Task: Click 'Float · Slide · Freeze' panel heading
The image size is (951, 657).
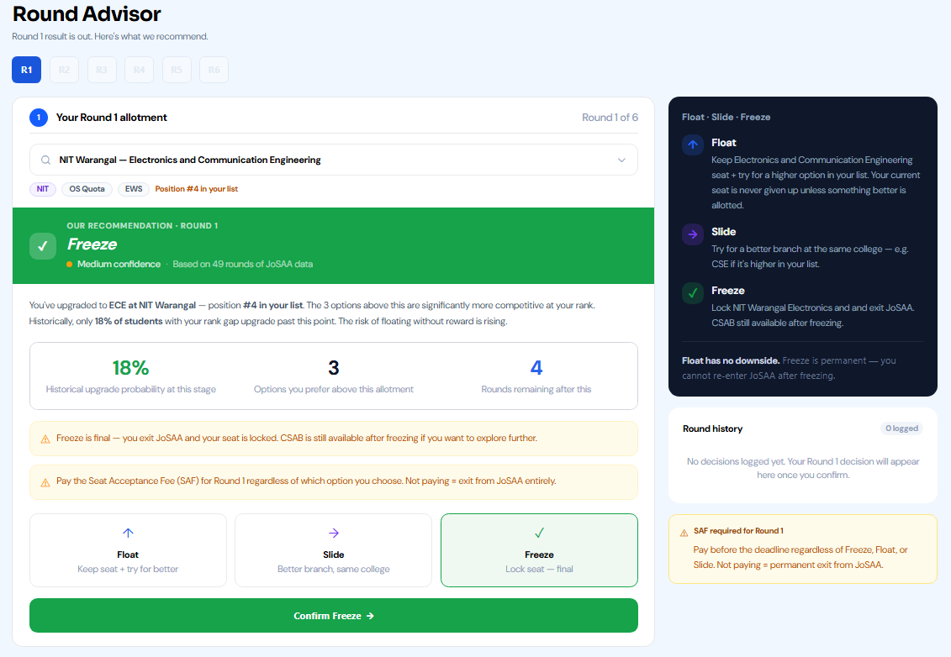Action: pos(726,117)
